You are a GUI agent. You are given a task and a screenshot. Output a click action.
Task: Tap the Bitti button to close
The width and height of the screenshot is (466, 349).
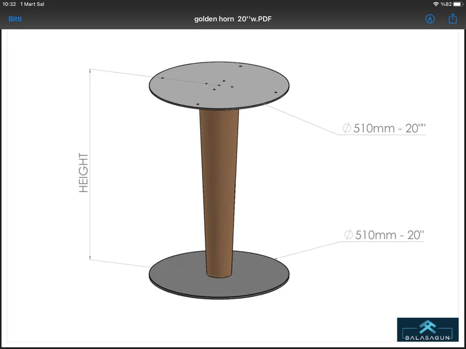point(15,19)
